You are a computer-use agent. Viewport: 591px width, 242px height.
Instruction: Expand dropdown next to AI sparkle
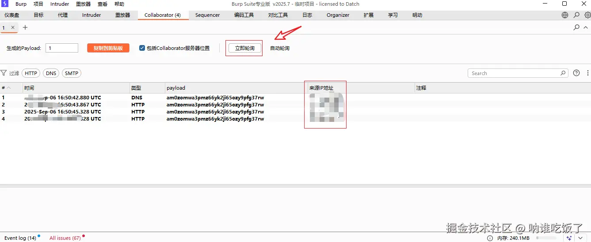pos(580,238)
